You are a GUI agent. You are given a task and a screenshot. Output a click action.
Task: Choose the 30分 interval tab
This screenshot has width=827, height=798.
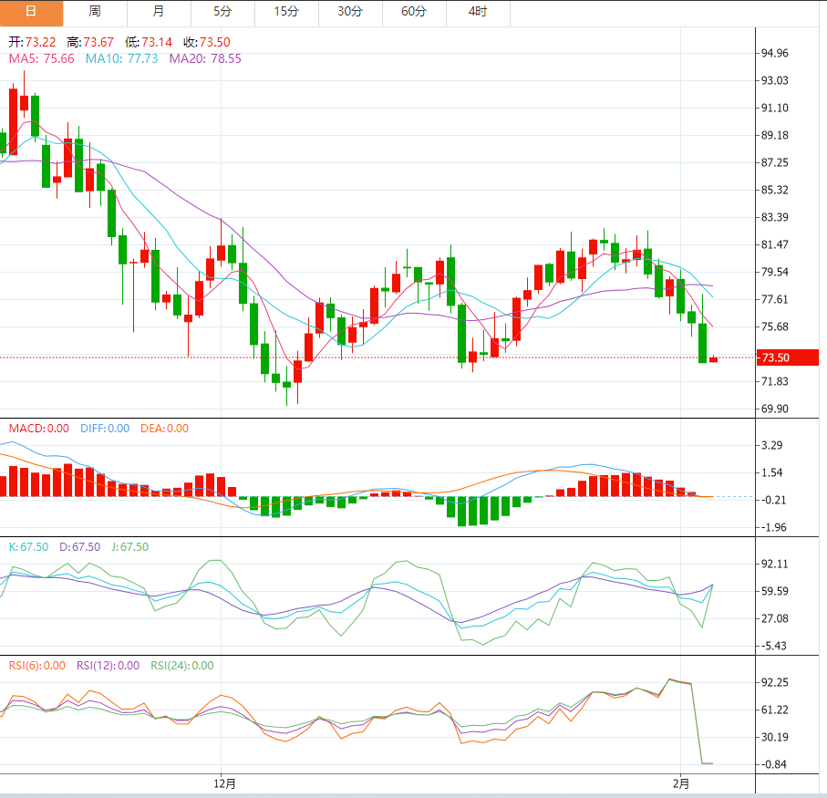pos(350,12)
